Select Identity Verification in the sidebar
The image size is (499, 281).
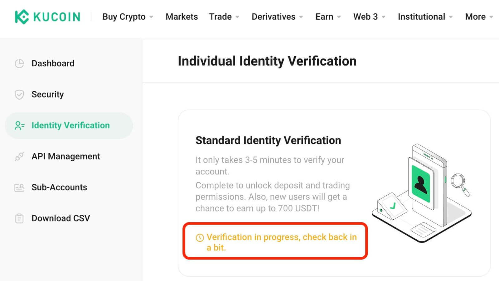point(70,126)
